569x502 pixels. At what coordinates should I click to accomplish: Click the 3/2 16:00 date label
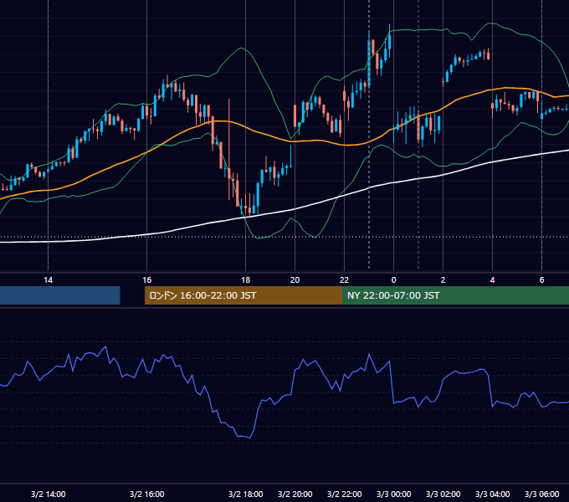(x=147, y=494)
